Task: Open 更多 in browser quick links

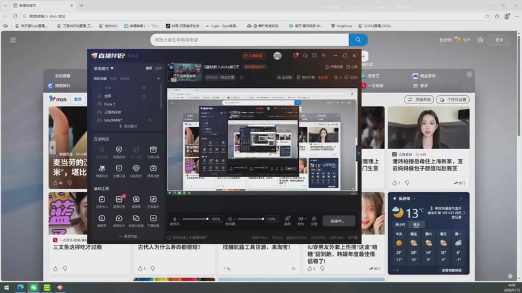Action: [x=420, y=86]
